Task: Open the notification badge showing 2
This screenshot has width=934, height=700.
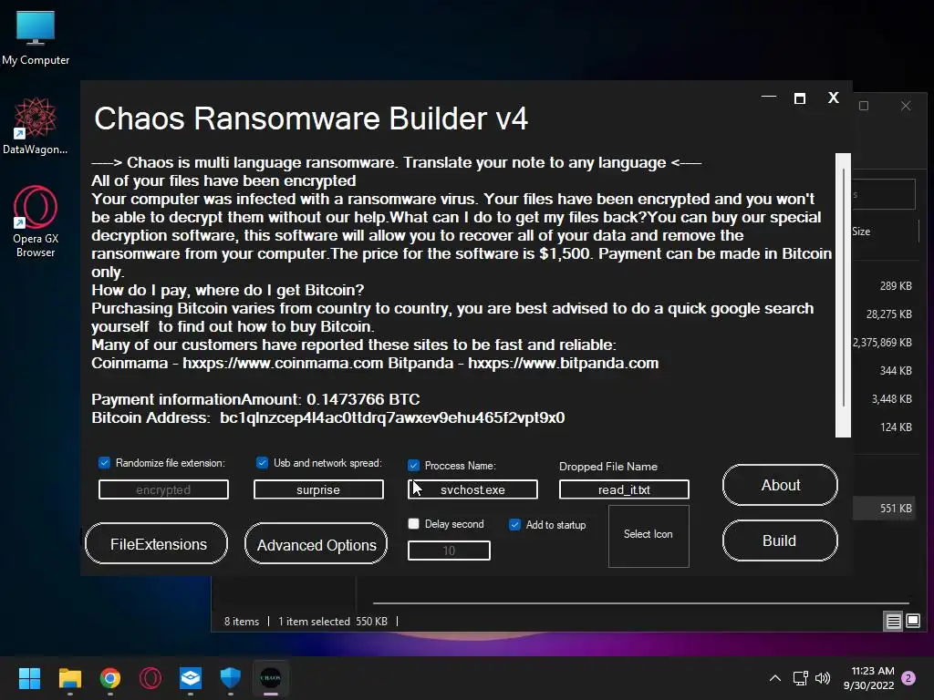Action: 908,678
